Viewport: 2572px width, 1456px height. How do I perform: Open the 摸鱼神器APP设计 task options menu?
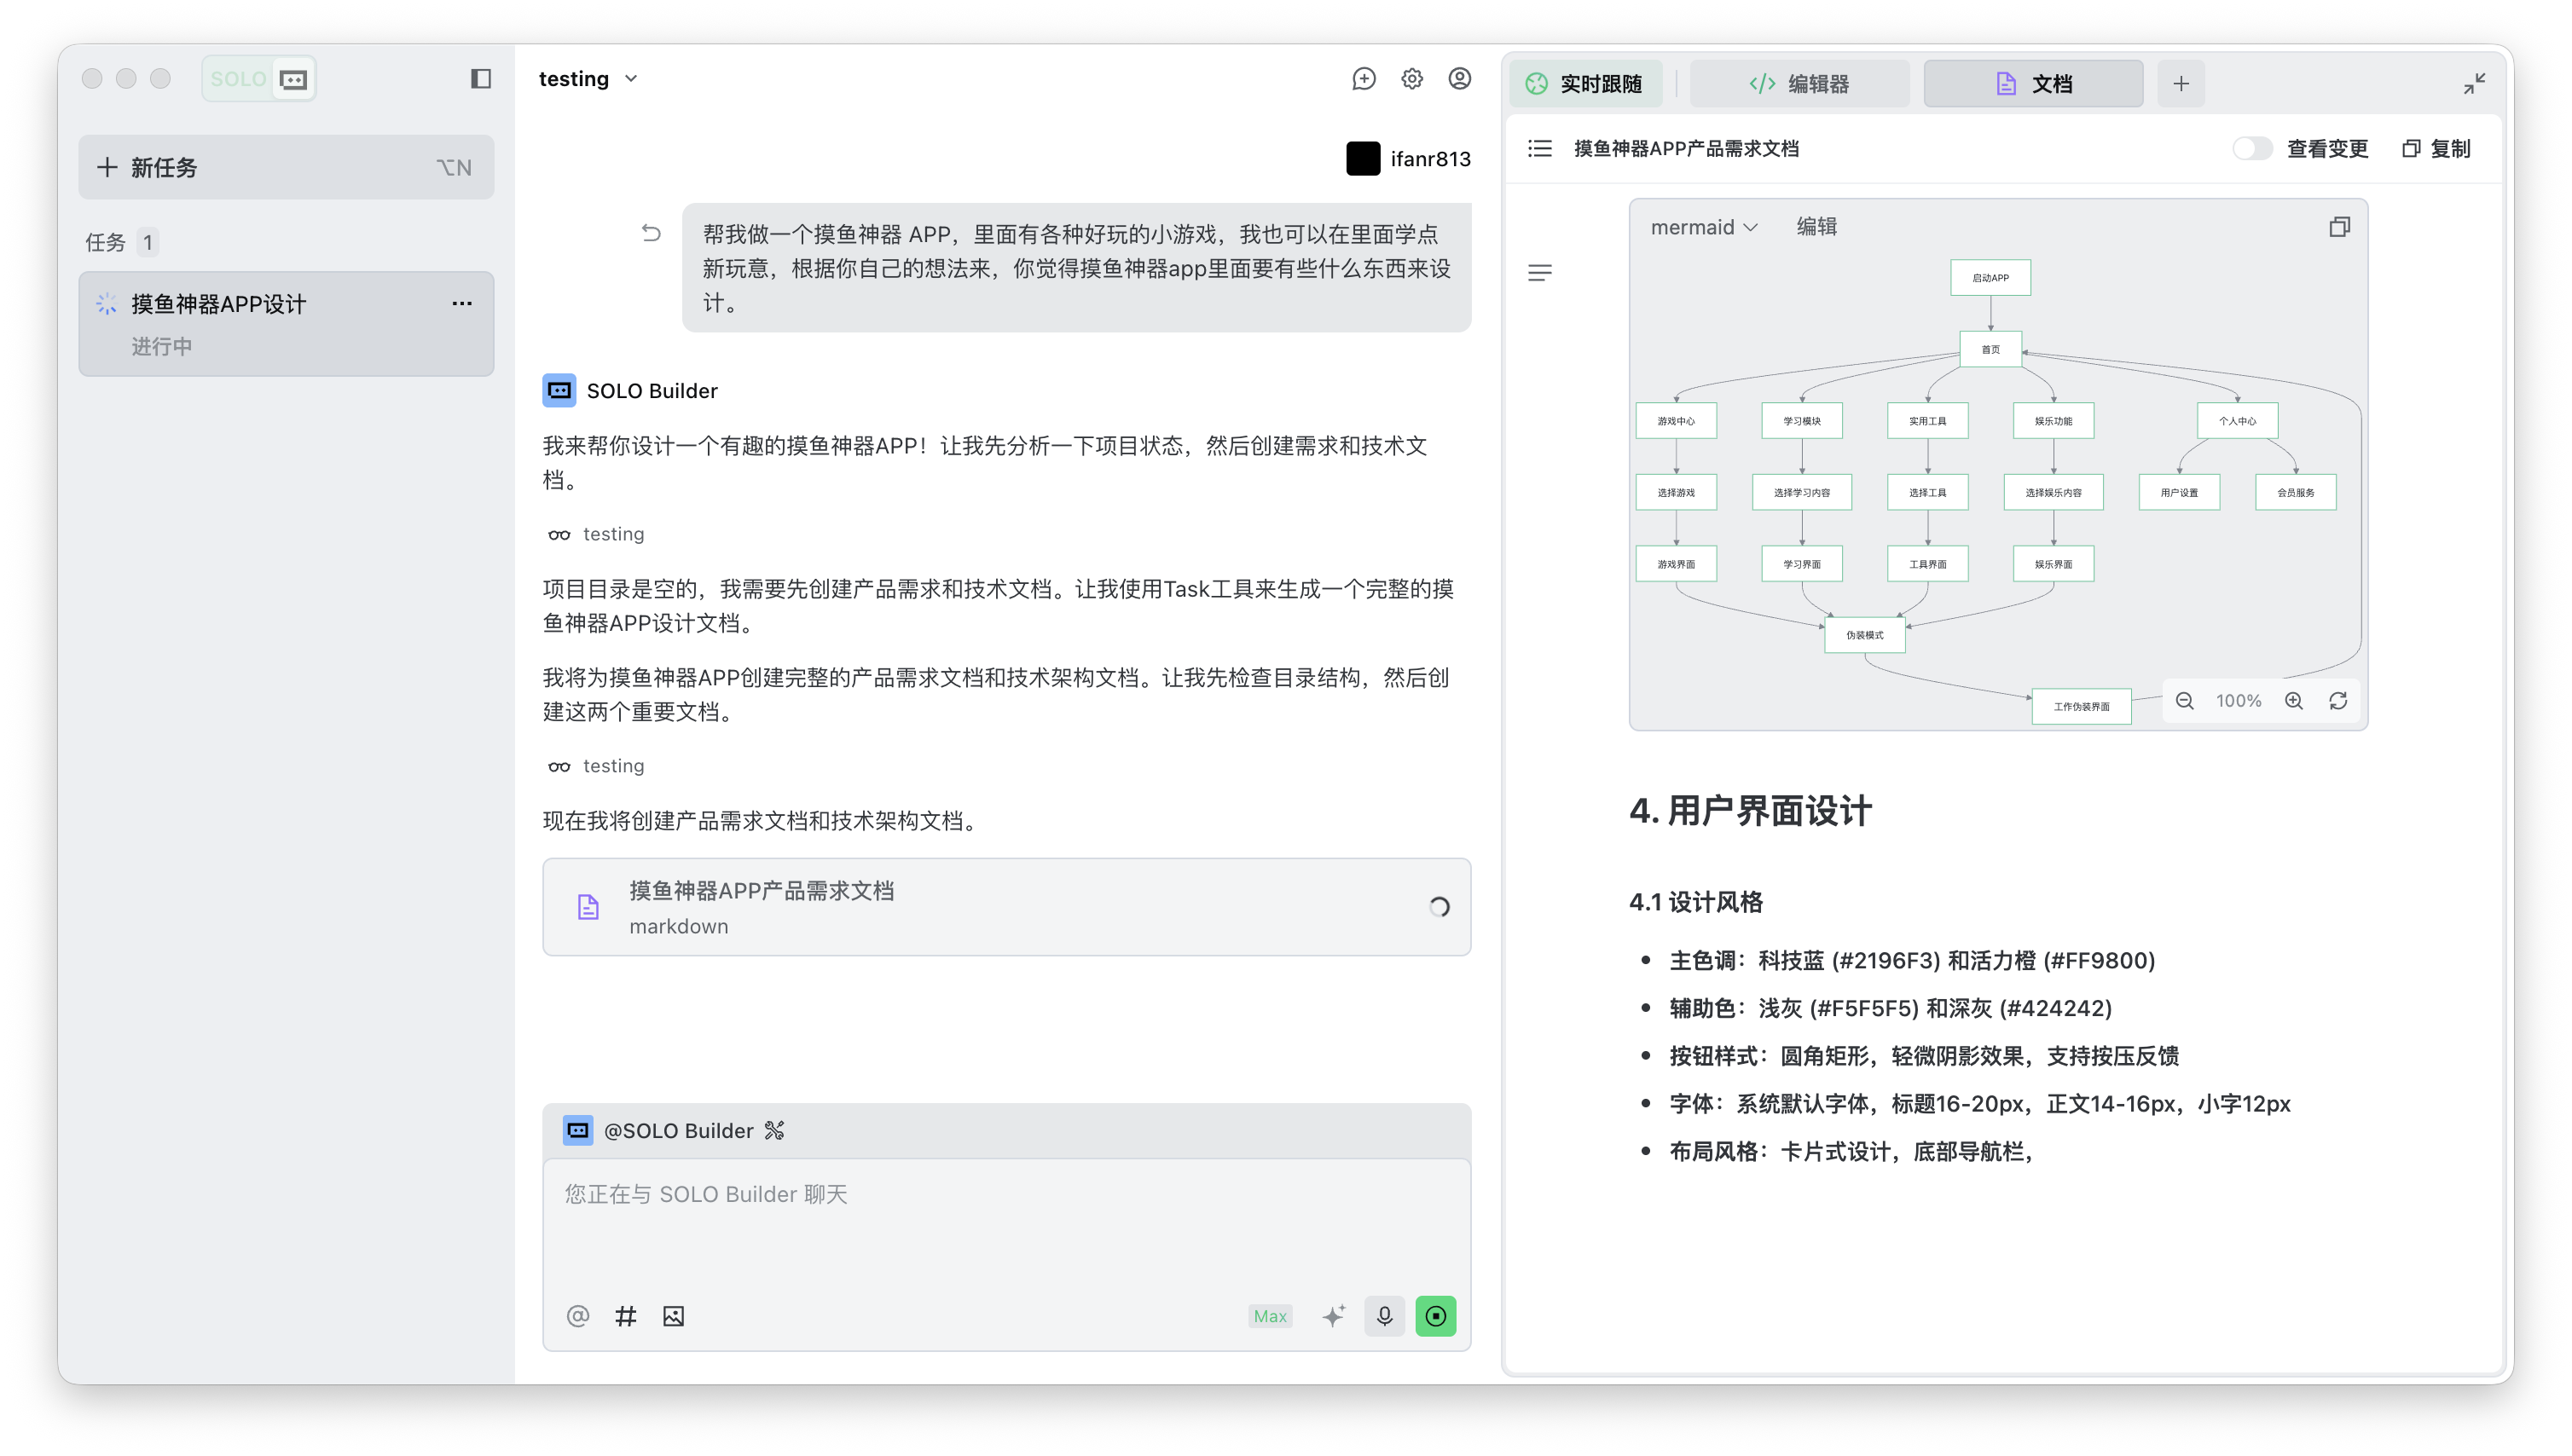click(x=461, y=304)
